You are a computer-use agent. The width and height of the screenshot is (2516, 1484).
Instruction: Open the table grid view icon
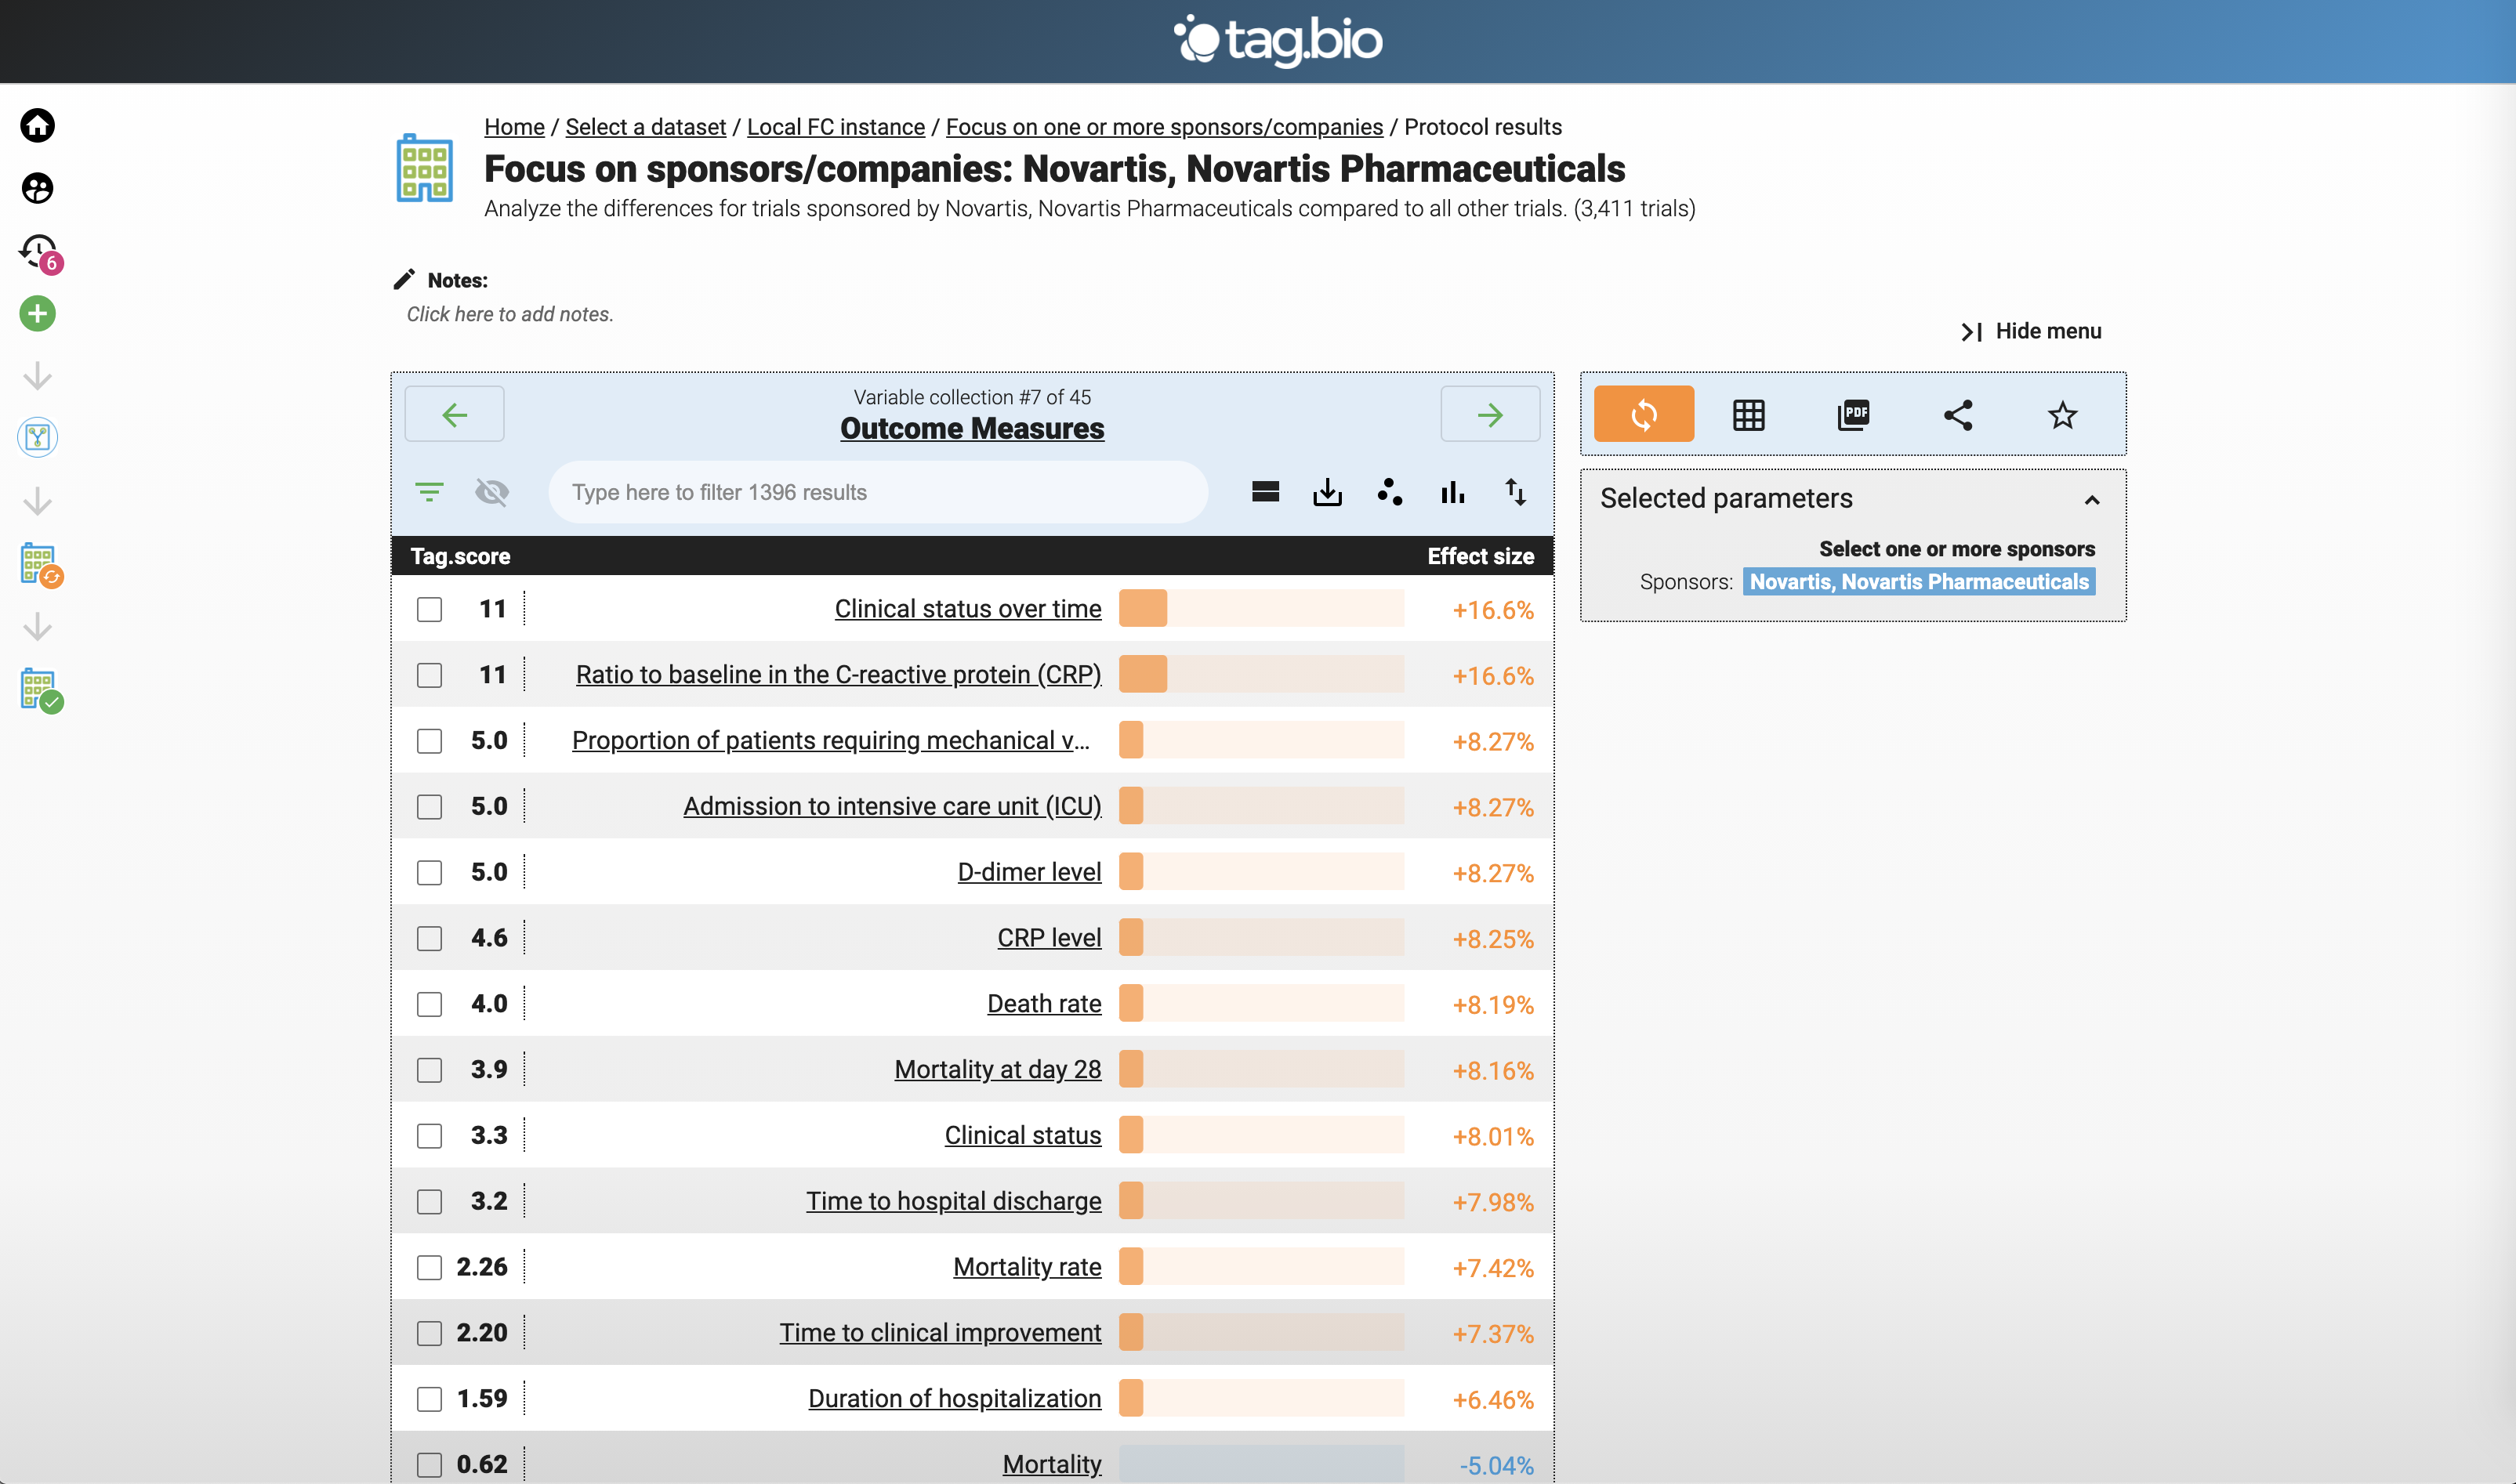1748,414
